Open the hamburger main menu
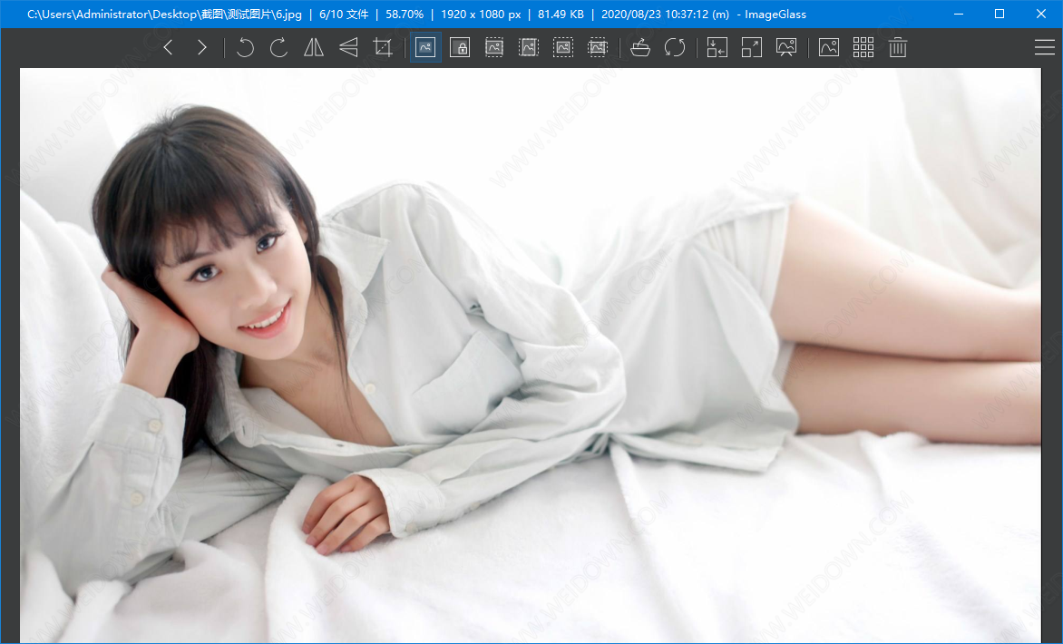The width and height of the screenshot is (1063, 644). pos(1044,48)
